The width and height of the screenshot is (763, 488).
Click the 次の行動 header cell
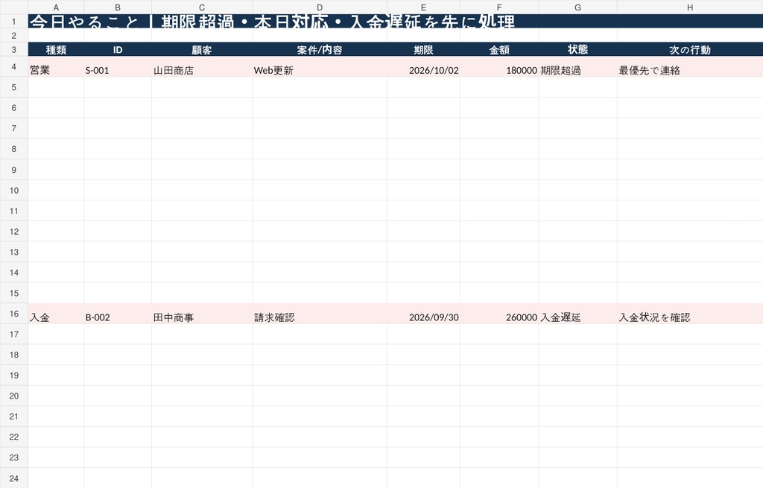pos(690,50)
